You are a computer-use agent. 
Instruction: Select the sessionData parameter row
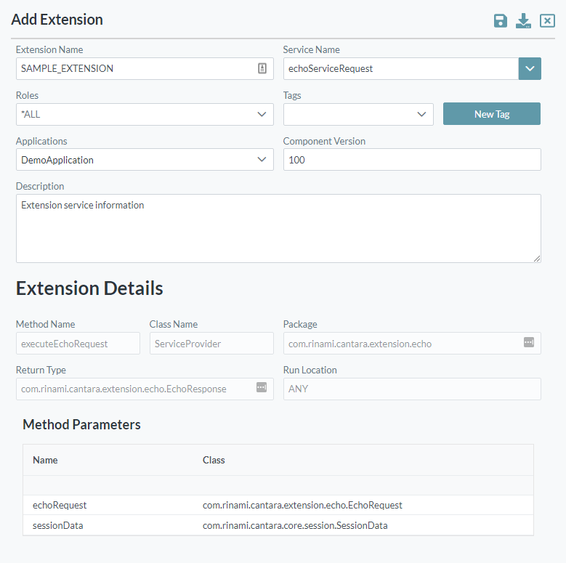pos(278,525)
